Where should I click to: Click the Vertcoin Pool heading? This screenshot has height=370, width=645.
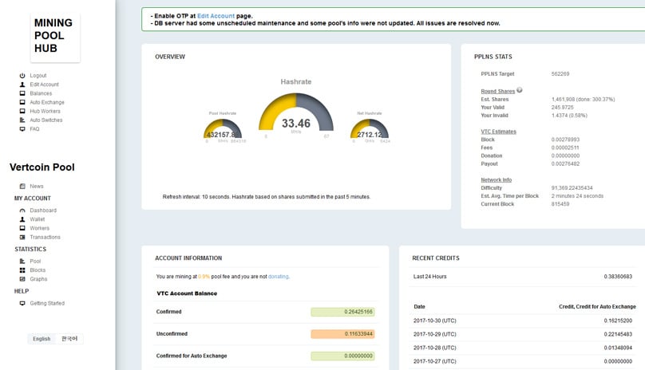(x=42, y=167)
